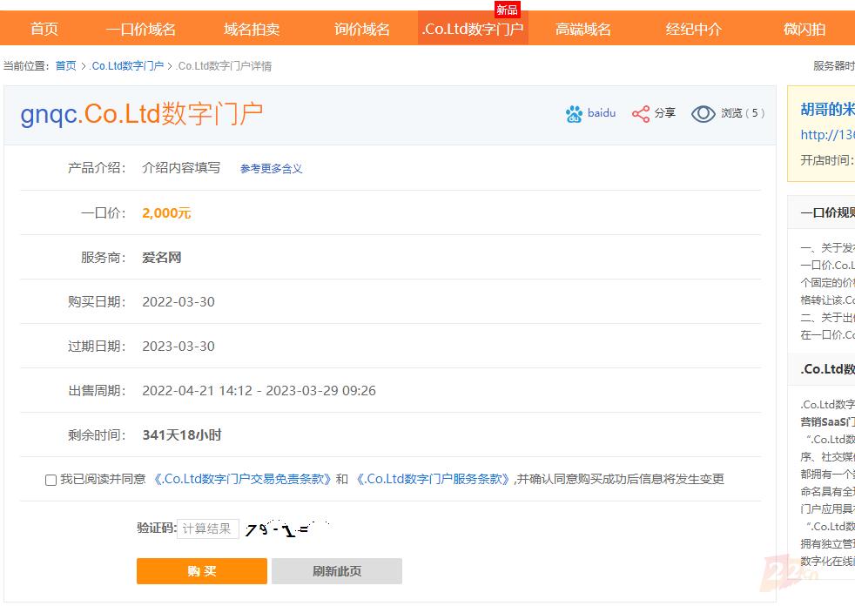Click the provider name 爱名网
The image size is (855, 606).
point(161,258)
